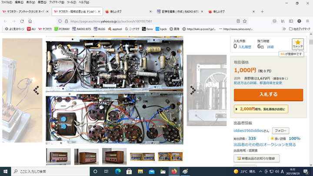The image size is (313, 176).
Task: Show previous auction image with left arrow
Action: pos(37,90)
